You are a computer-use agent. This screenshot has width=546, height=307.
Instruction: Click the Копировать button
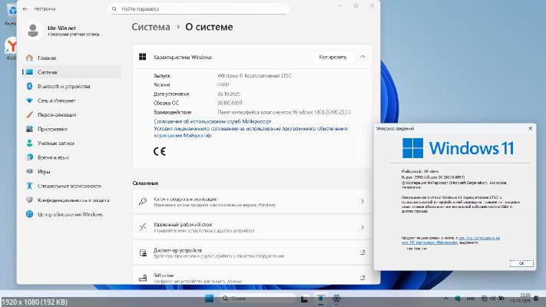[333, 57]
